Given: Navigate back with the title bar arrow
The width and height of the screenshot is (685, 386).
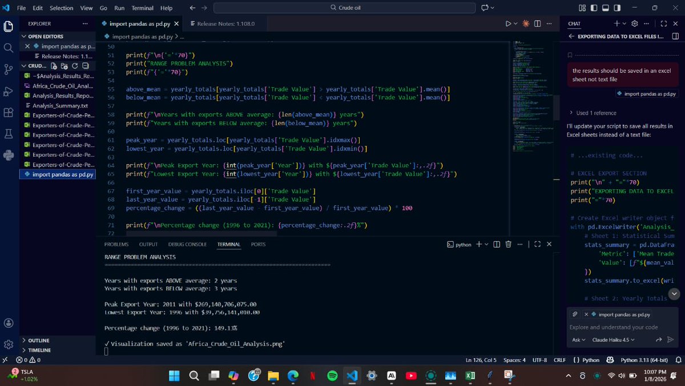Looking at the screenshot, I should [x=192, y=8].
